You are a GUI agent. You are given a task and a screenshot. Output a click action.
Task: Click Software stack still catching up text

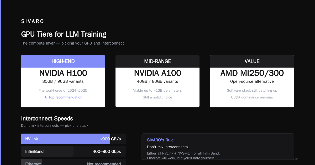[252, 90]
